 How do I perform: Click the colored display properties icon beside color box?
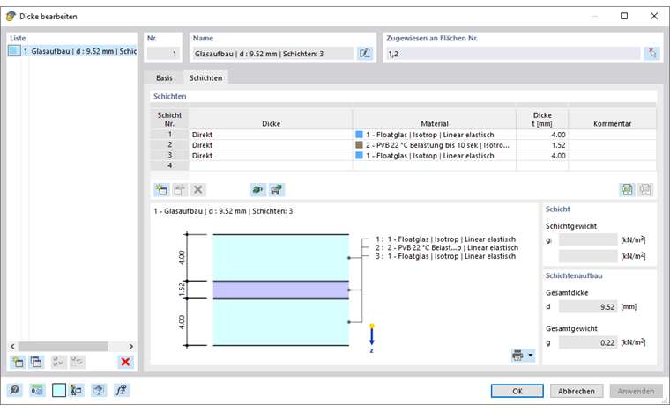click(x=76, y=390)
